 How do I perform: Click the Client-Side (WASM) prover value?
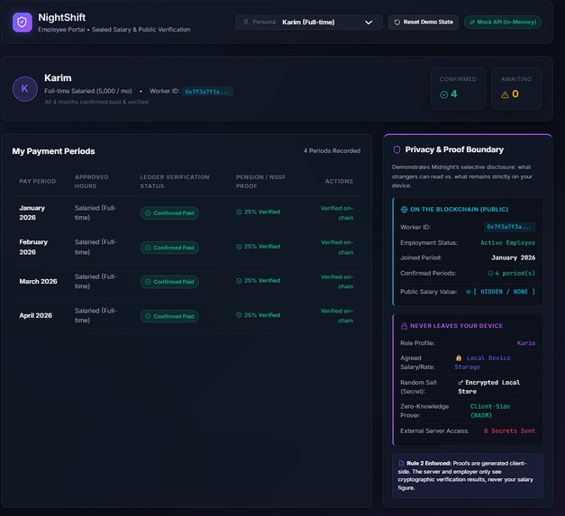click(490, 411)
